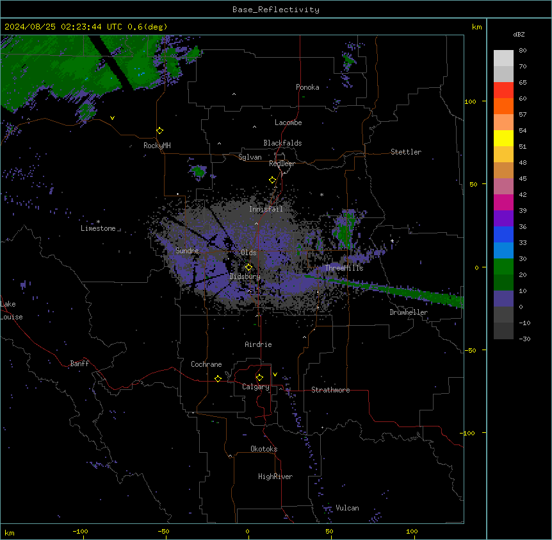Click the Sundre city label
The image size is (552, 540).
click(187, 251)
